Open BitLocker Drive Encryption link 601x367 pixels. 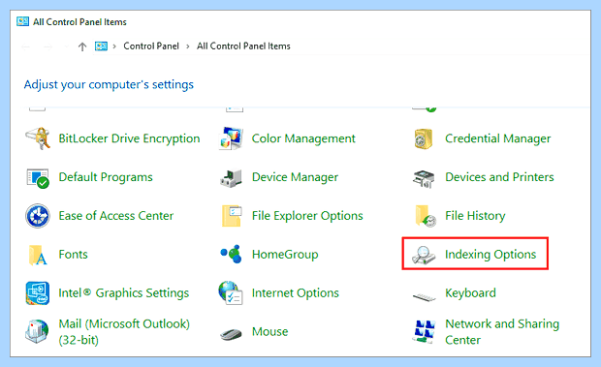click(129, 138)
